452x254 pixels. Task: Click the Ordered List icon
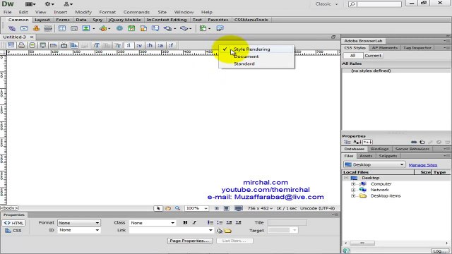click(x=220, y=223)
